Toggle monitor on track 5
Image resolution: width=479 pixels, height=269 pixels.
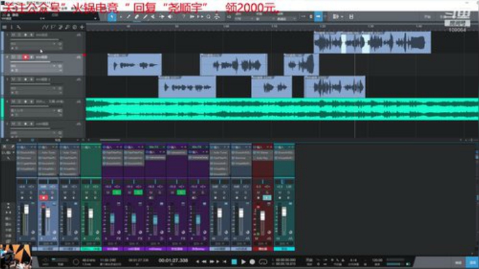31,124
